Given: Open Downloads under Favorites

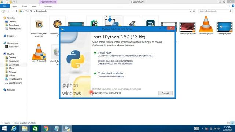Looking at the screenshot, I should pos(14,25).
